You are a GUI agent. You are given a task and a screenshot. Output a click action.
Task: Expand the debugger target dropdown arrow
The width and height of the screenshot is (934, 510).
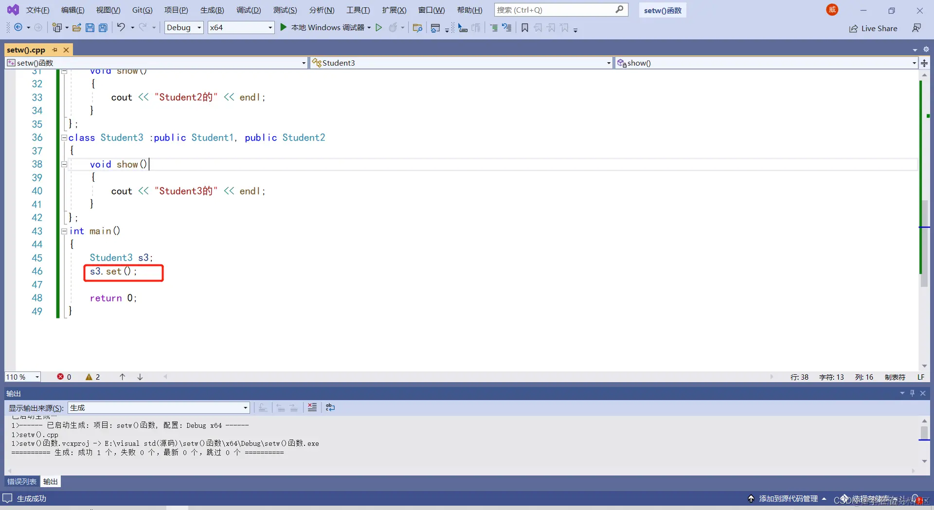[369, 28]
